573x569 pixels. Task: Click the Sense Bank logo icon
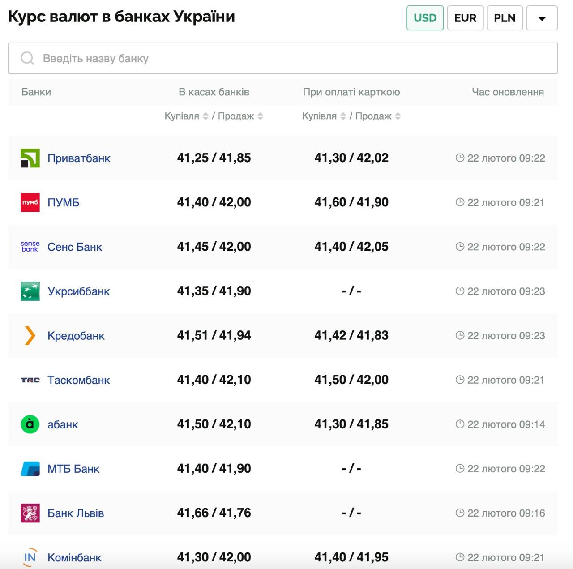click(30, 247)
